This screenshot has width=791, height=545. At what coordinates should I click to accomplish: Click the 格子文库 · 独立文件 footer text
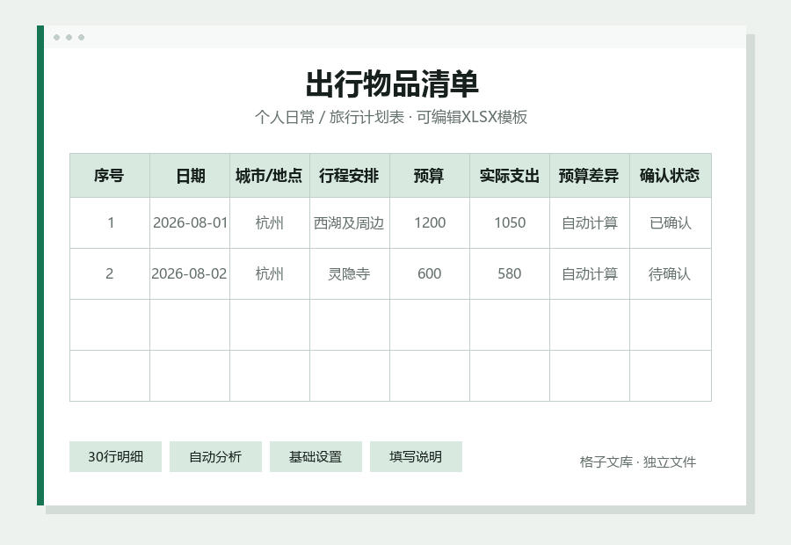click(638, 461)
